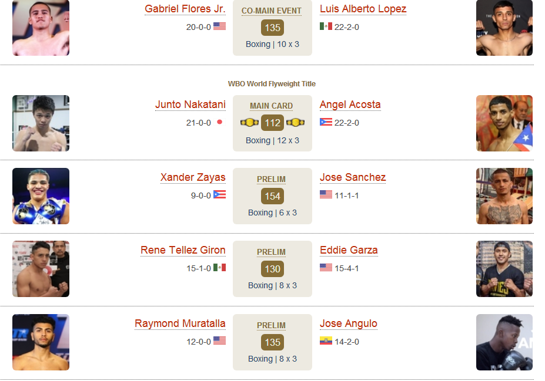This screenshot has height=381, width=545.
Task: Click the Puerto Rico flag under Xander Zayas
Action: pyautogui.click(x=219, y=195)
